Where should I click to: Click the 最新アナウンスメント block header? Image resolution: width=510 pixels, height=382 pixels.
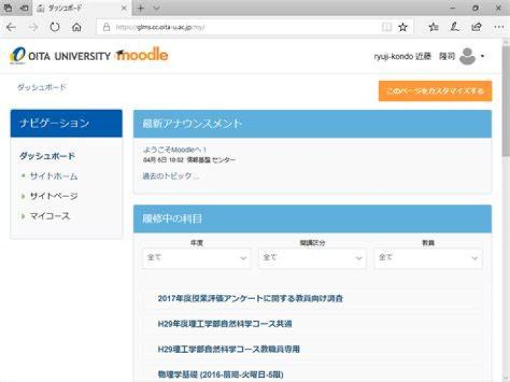[312, 123]
